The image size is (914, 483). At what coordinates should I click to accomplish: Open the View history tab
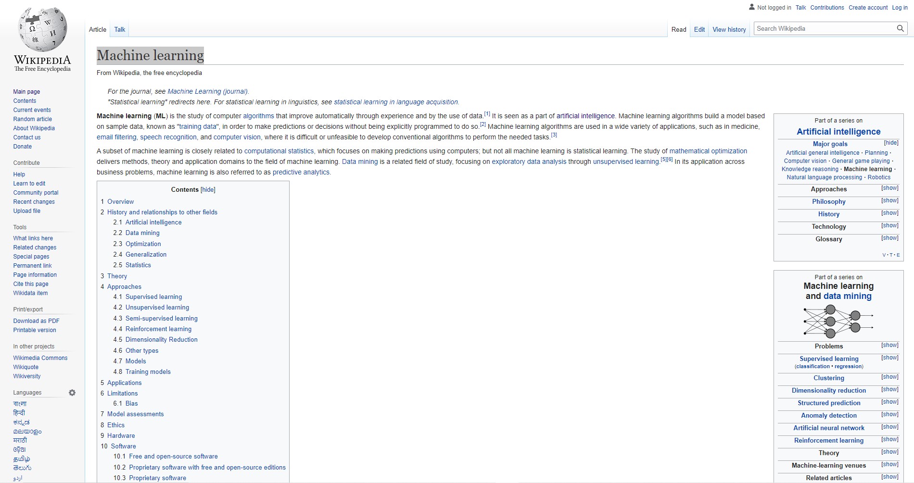tap(729, 29)
